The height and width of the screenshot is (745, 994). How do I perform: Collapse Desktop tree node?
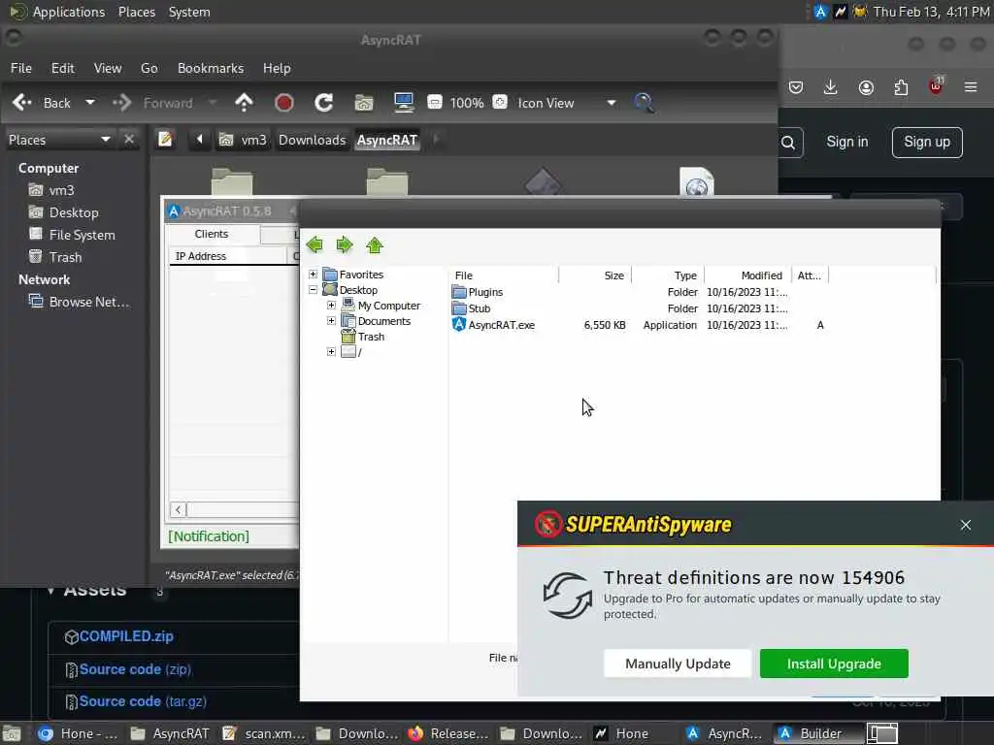coord(314,289)
